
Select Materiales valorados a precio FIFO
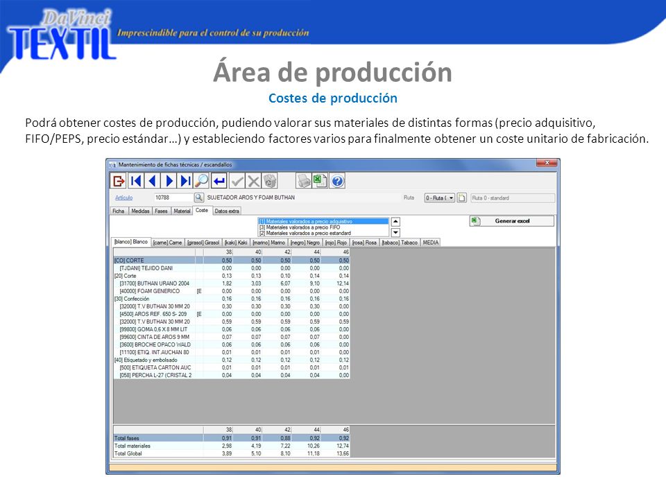pos(323,227)
